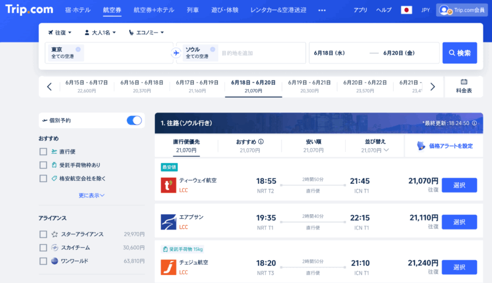This screenshot has height=283, width=492.
Task: Check the スターアライアンス checkbox
Action: coord(43,234)
